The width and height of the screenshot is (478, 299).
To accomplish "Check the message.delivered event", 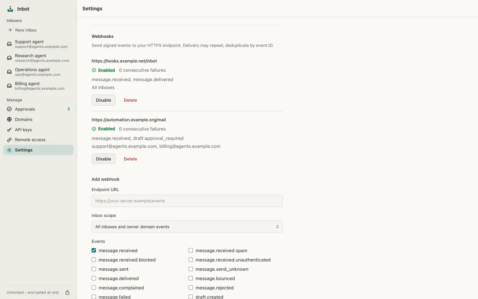I will [x=94, y=278].
